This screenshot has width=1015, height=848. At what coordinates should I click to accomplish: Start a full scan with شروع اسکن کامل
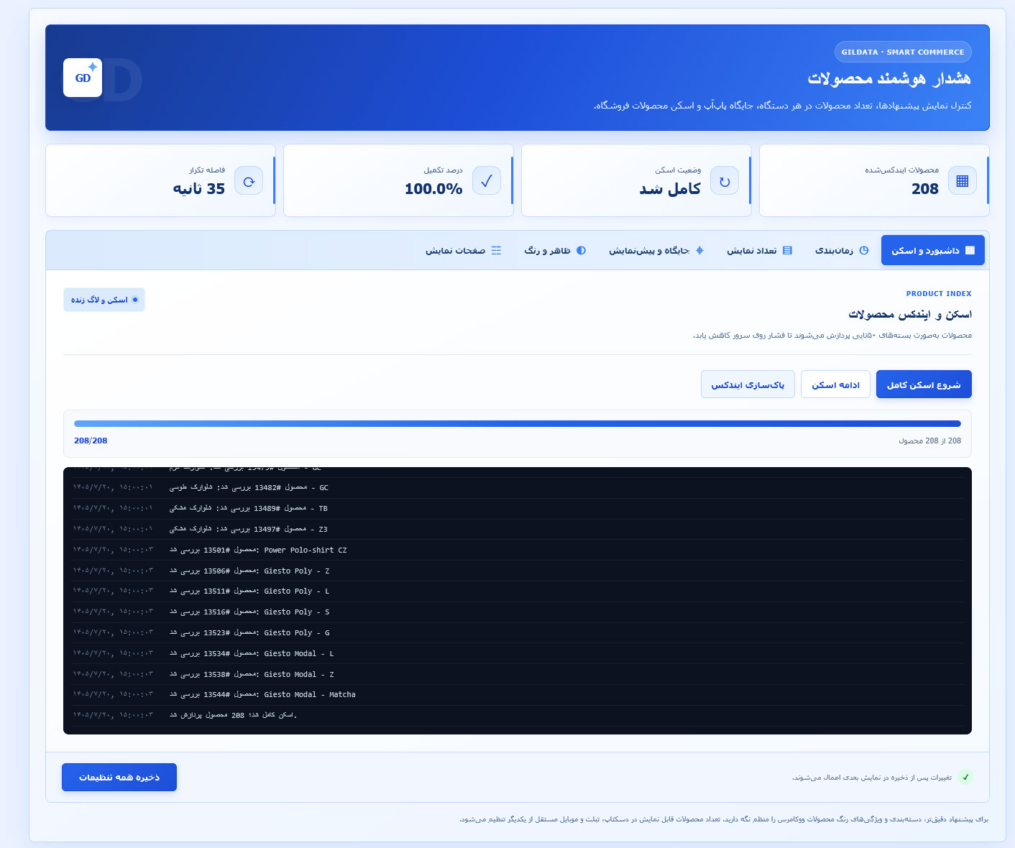924,384
